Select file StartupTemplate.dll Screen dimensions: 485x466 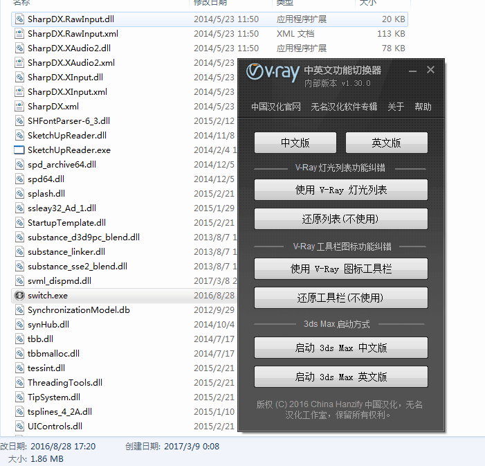point(66,223)
